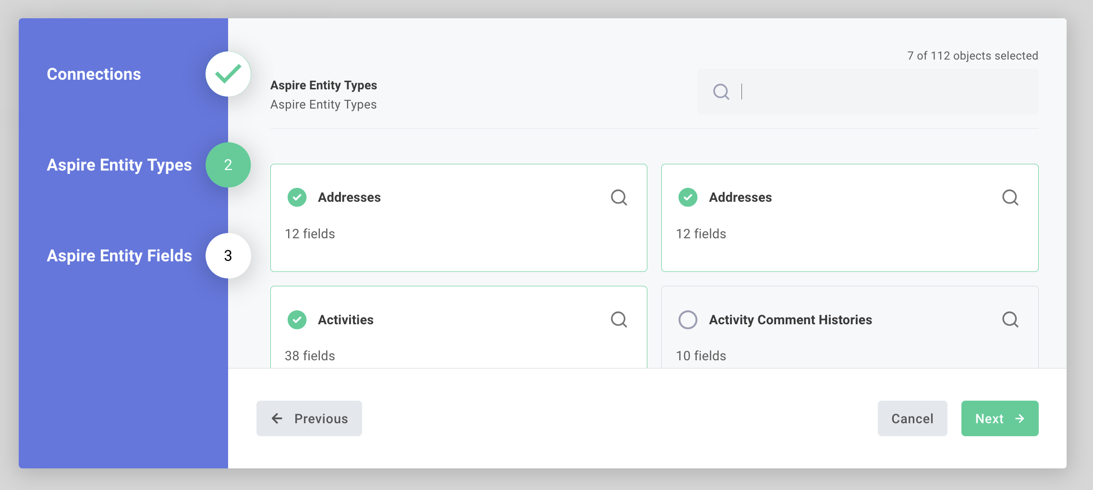Go to the Connections step label in sidebar
Image resolution: width=1093 pixels, height=490 pixels.
point(94,74)
